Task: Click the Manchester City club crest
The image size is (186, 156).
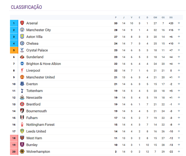Action: 22,30
